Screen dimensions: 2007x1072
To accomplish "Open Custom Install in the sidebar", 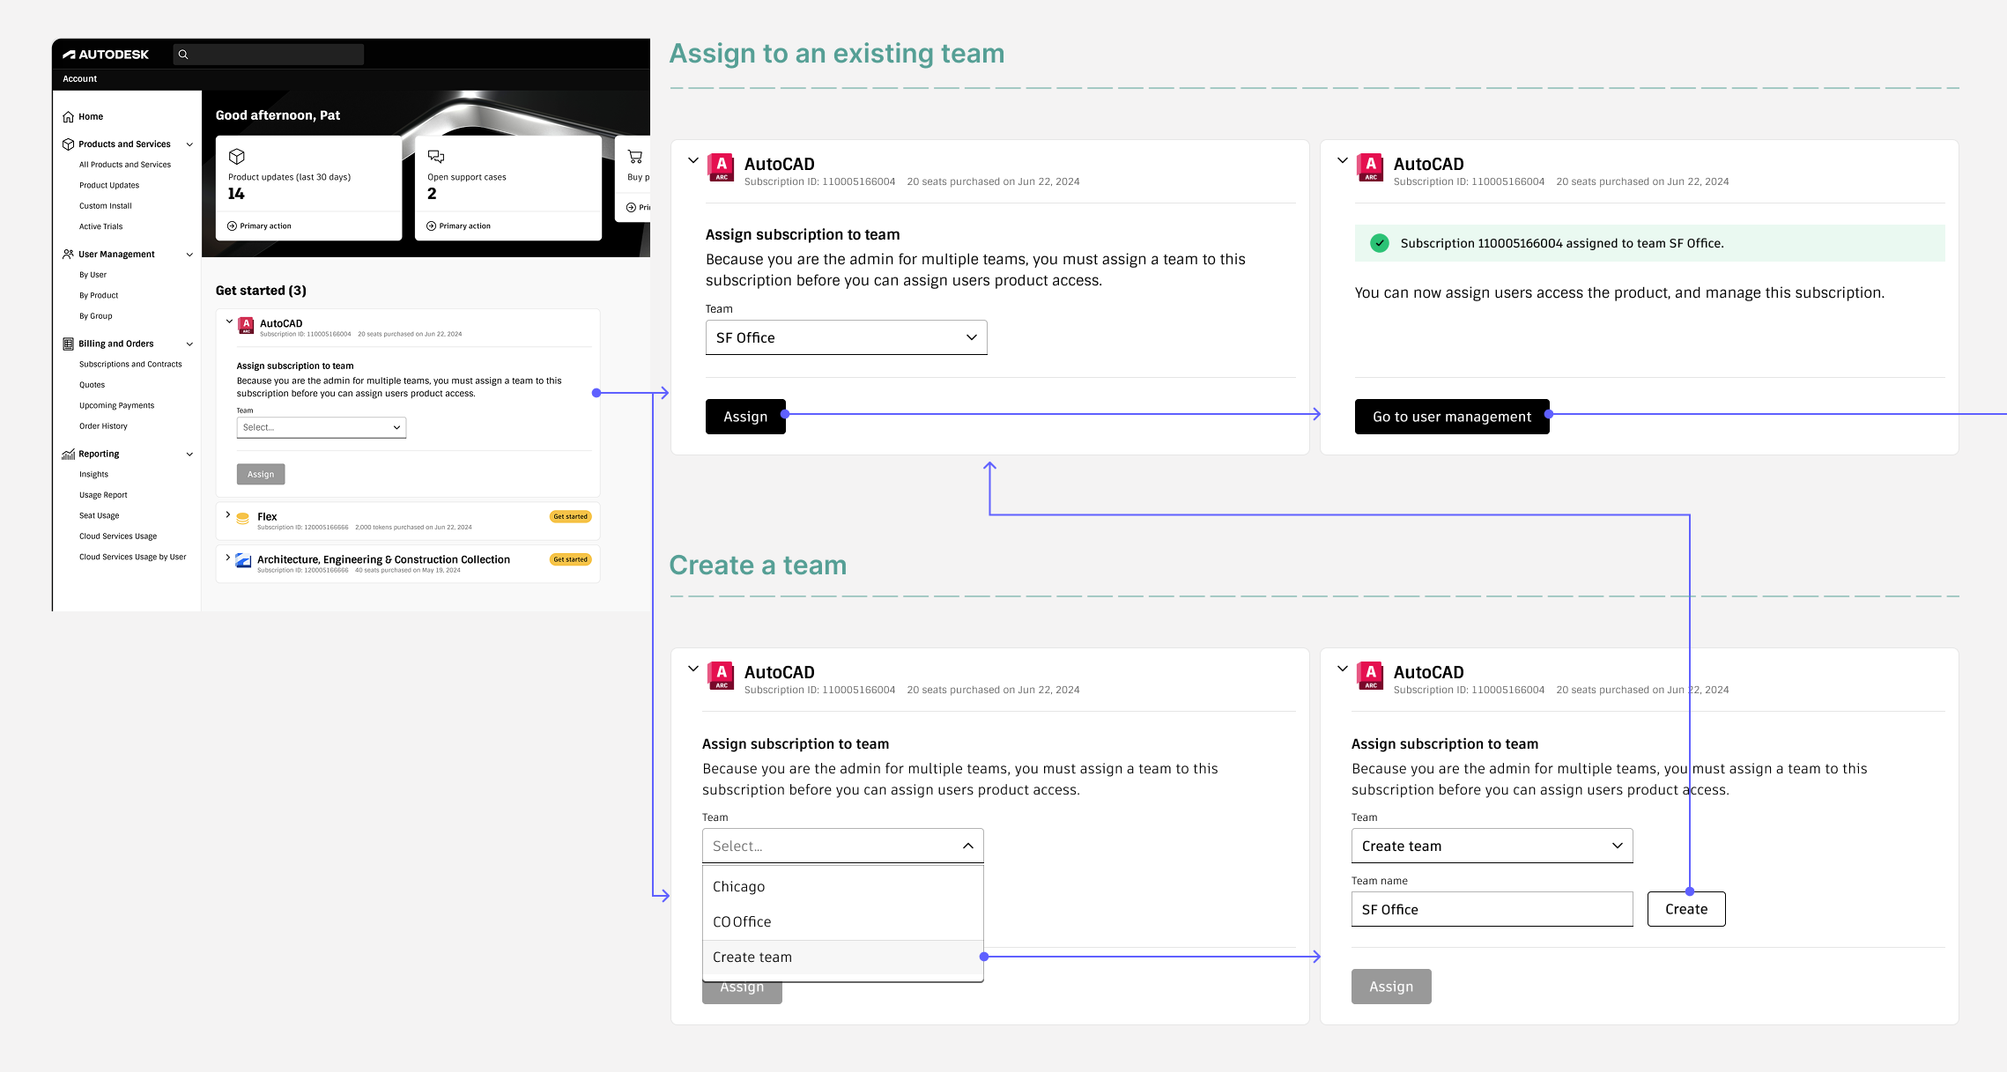I will (106, 206).
